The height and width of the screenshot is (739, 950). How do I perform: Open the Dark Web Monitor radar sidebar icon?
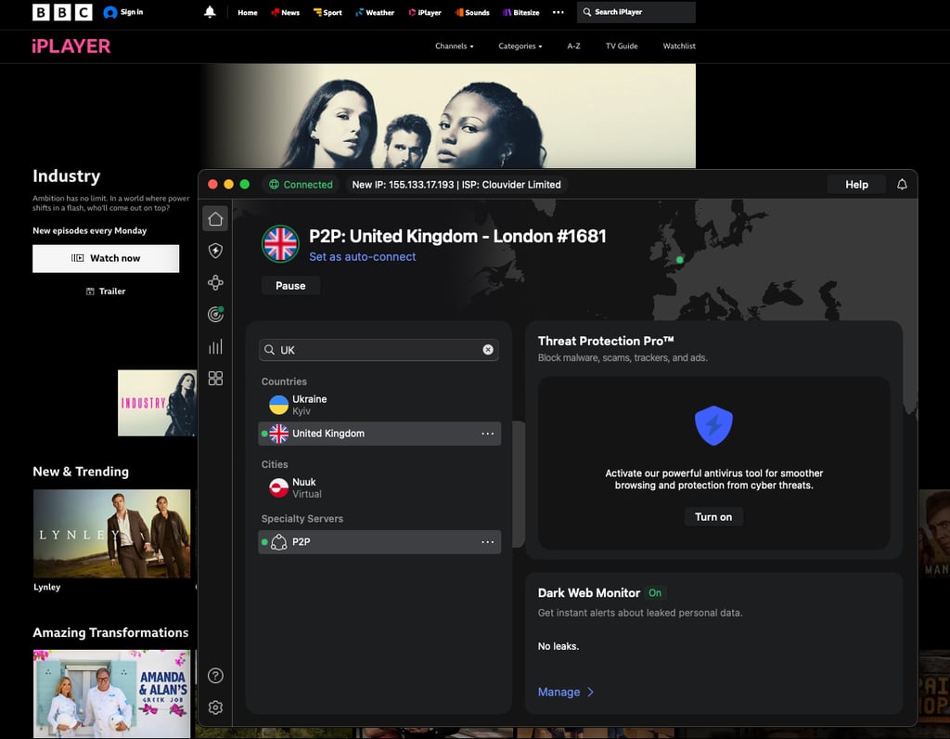[x=215, y=314]
